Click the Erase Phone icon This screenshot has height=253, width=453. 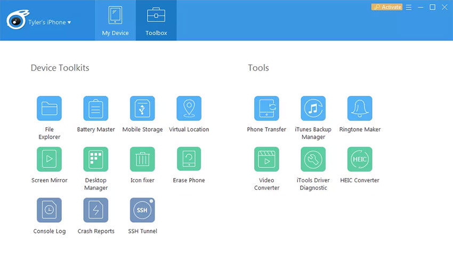pos(189,159)
